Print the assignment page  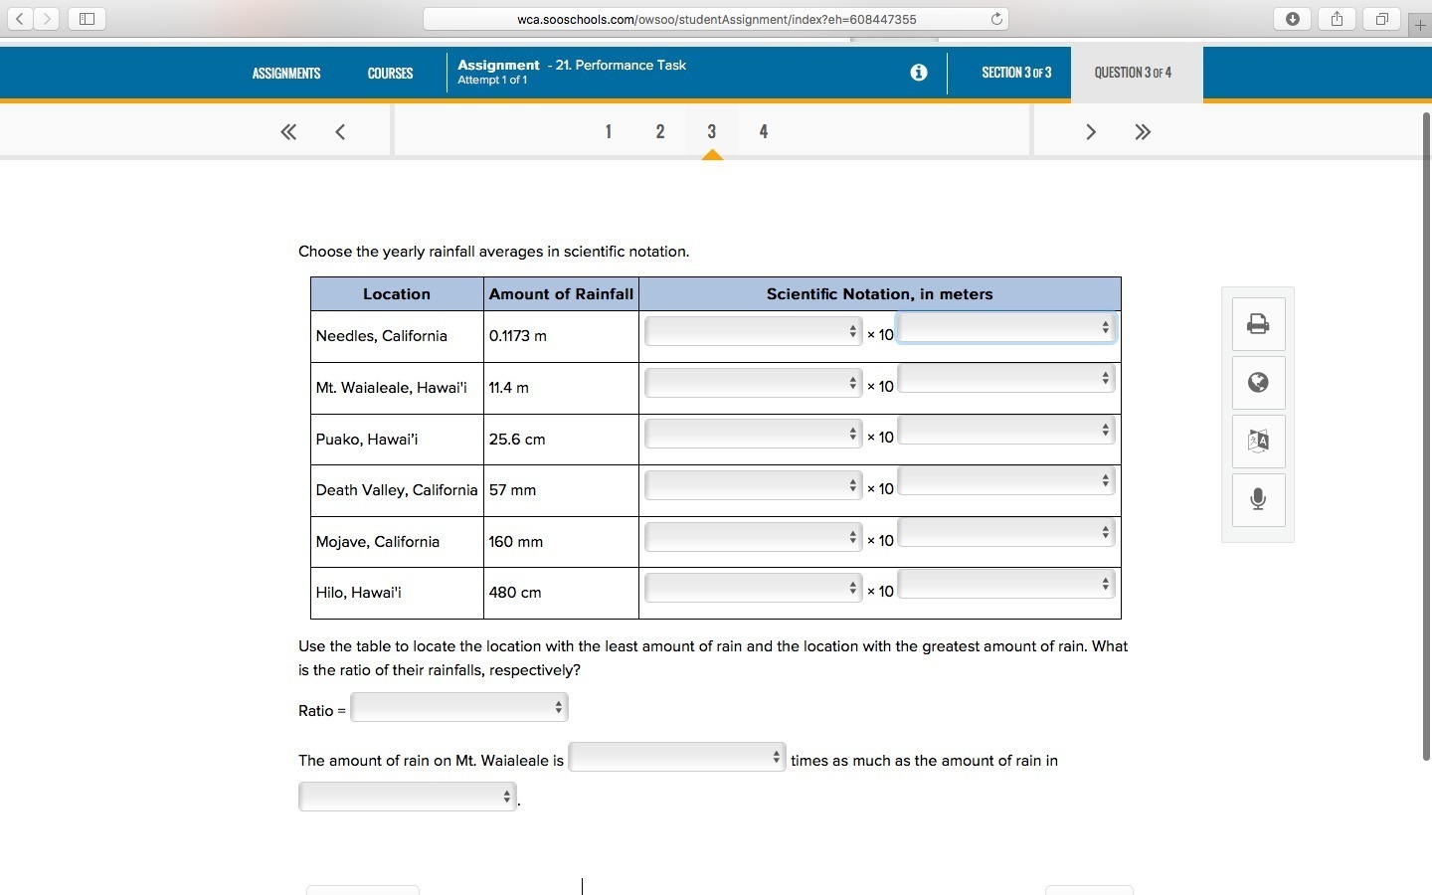point(1258,323)
